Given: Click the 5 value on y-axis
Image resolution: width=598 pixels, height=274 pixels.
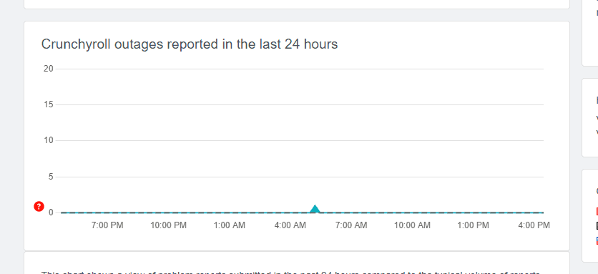Looking at the screenshot, I should point(51,177).
